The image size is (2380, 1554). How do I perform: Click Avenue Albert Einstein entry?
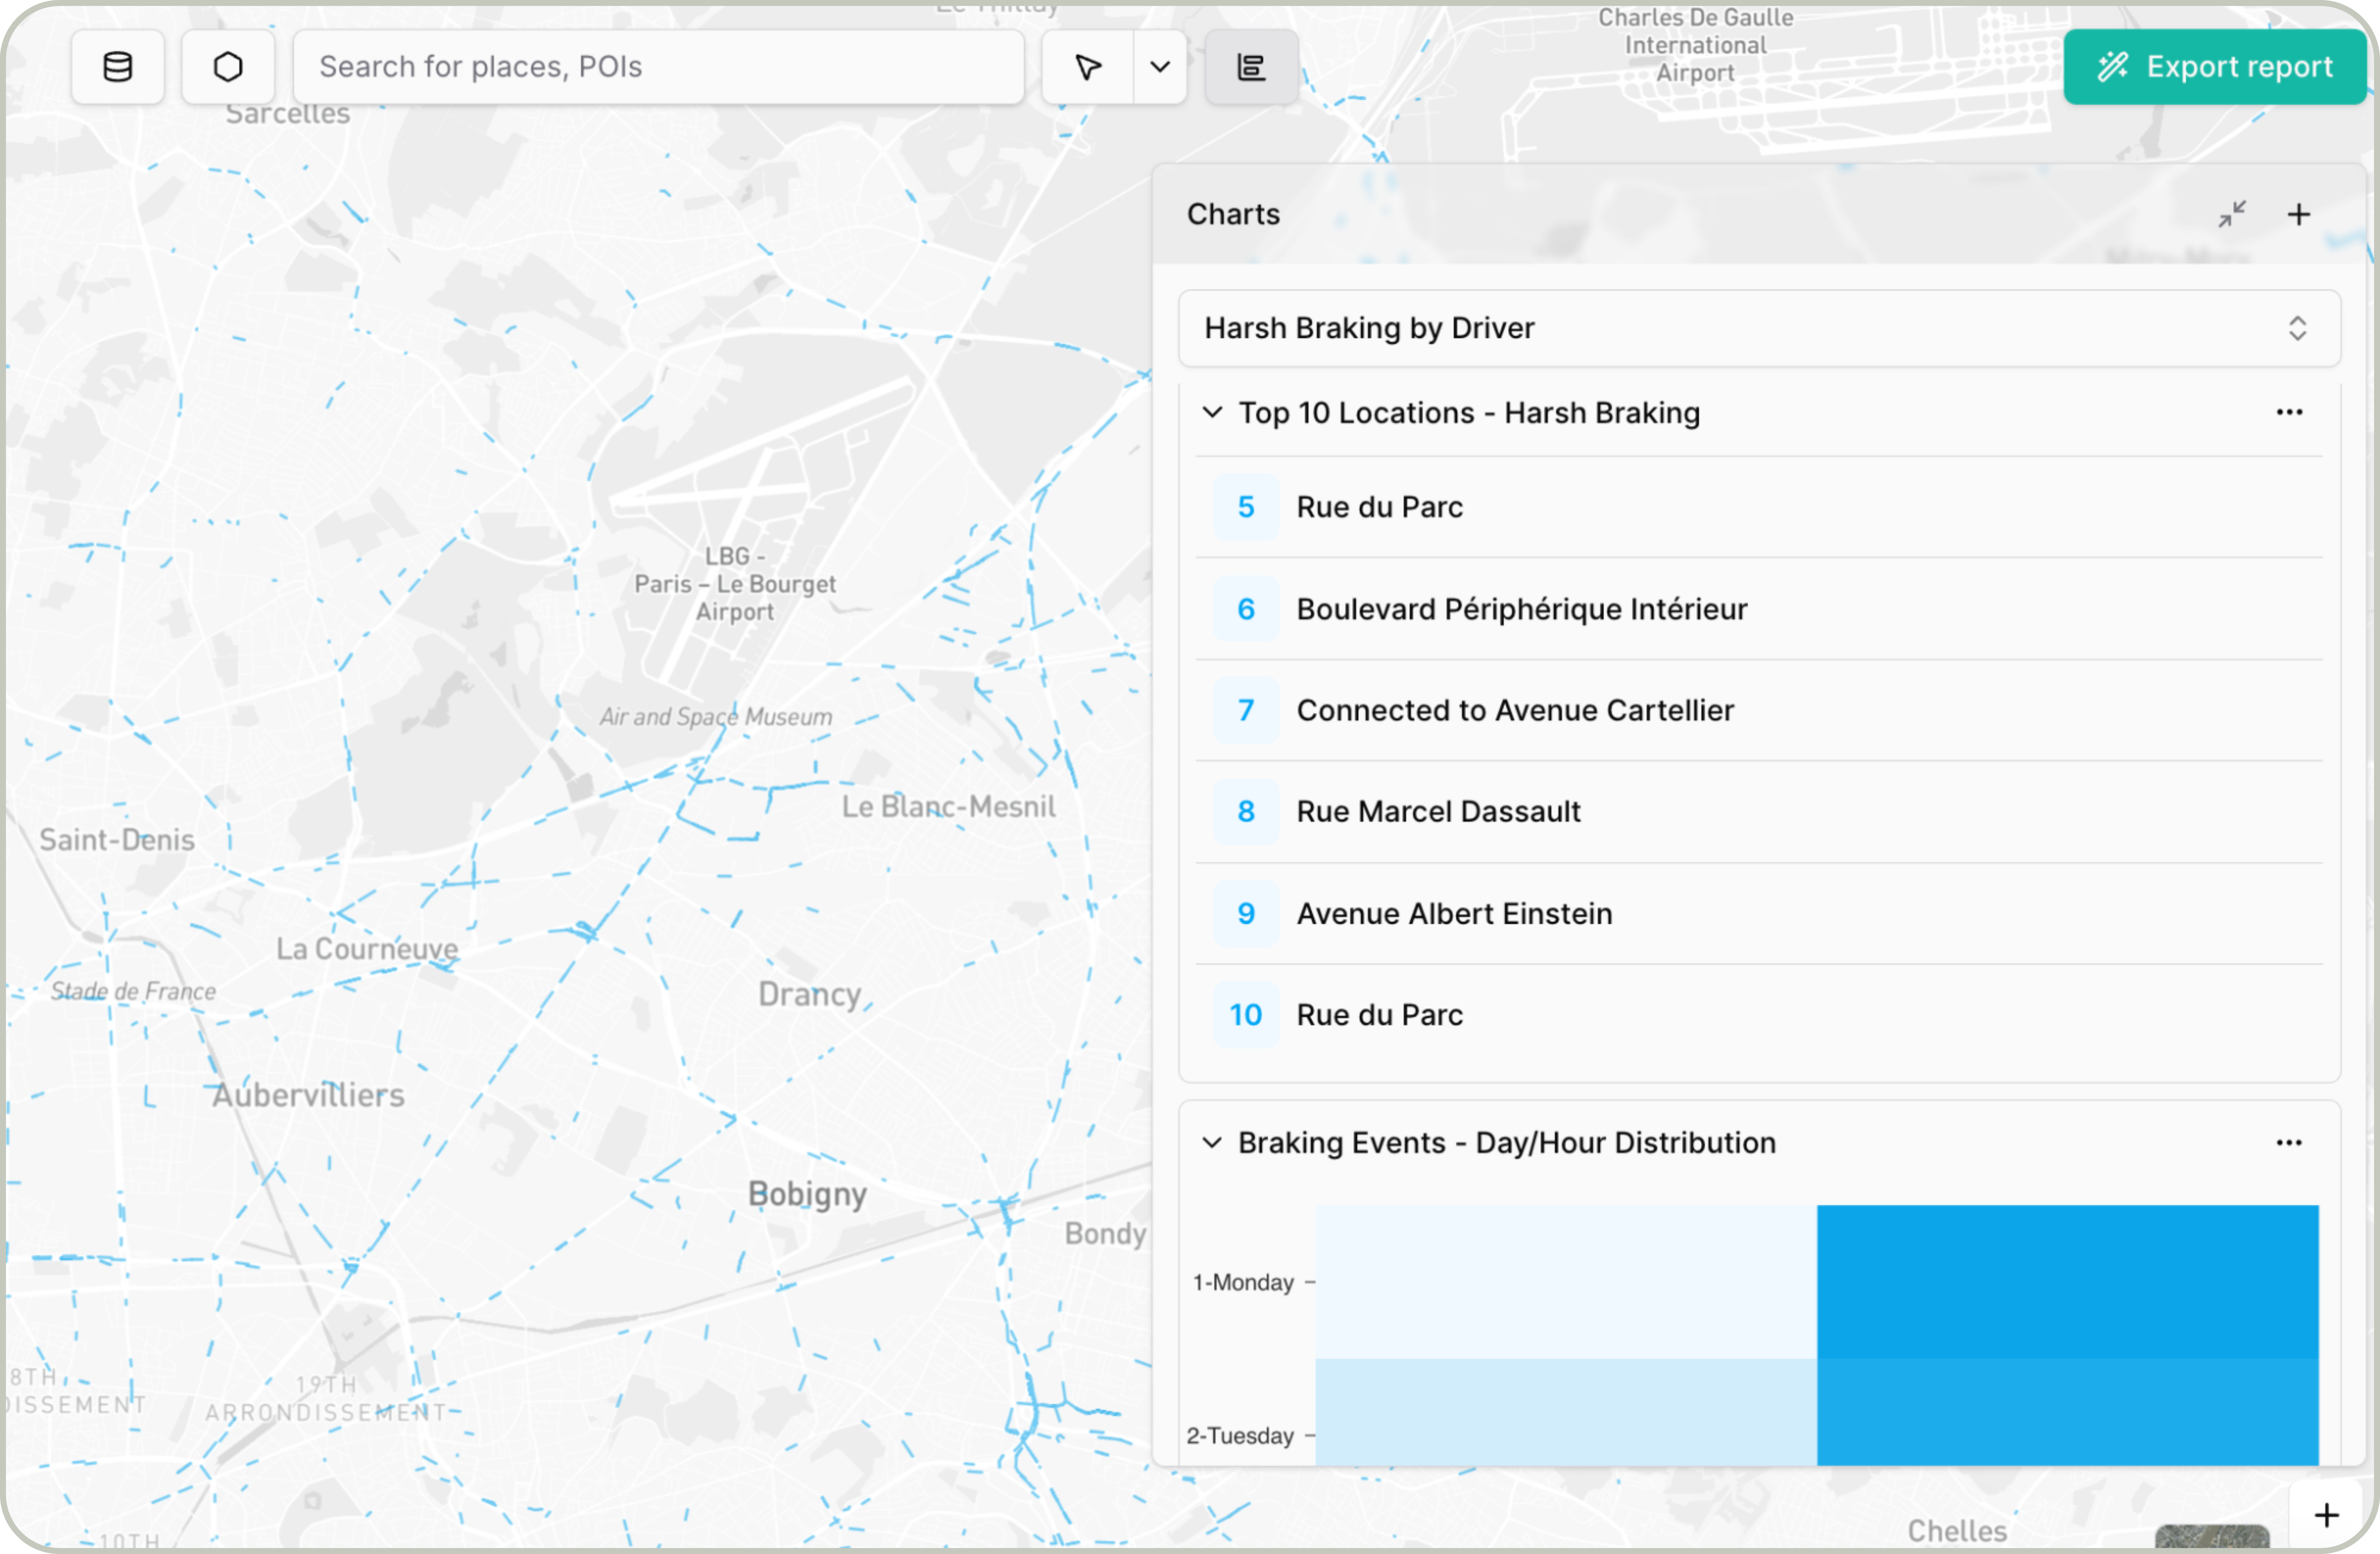1454,913
